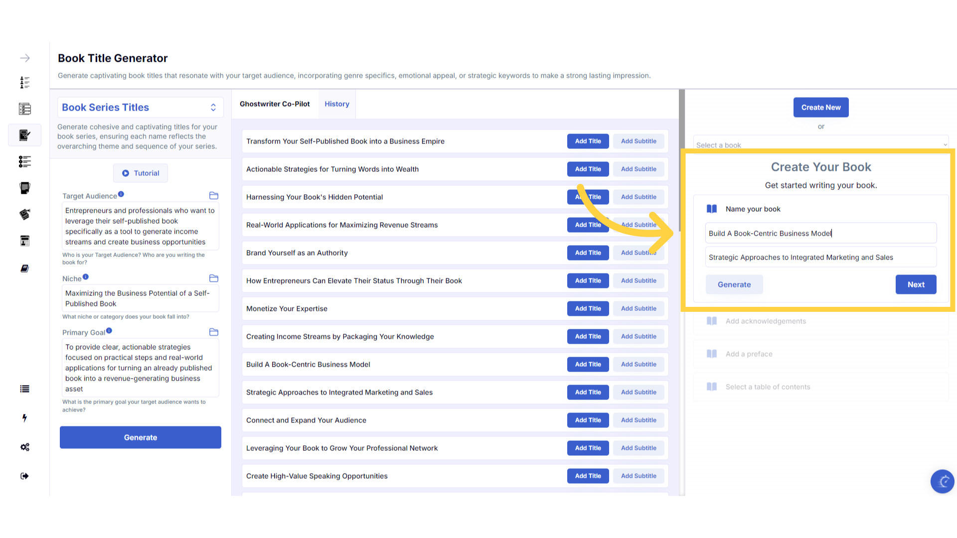
Task: Click the Create New button
Action: (x=821, y=108)
